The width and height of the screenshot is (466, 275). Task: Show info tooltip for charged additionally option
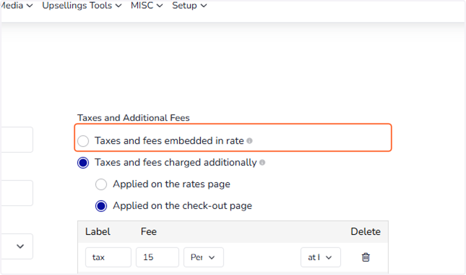pos(263,163)
